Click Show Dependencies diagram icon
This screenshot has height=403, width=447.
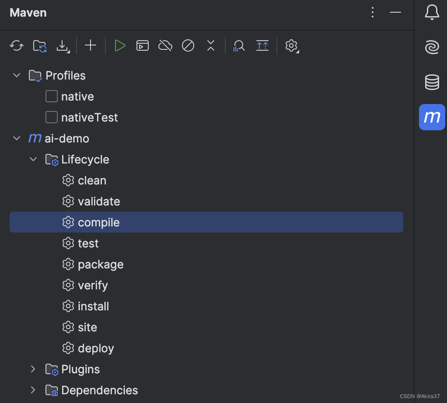(x=262, y=45)
